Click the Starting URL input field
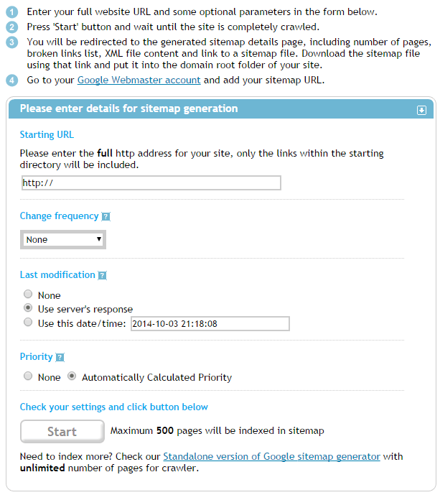This screenshot has height=495, width=440. [x=151, y=182]
